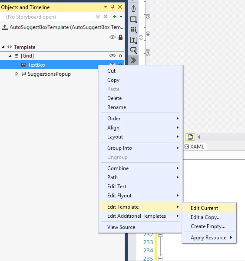The image size is (245, 261).
Task: Open the Edit Flyout submenu
Action: 141,196
